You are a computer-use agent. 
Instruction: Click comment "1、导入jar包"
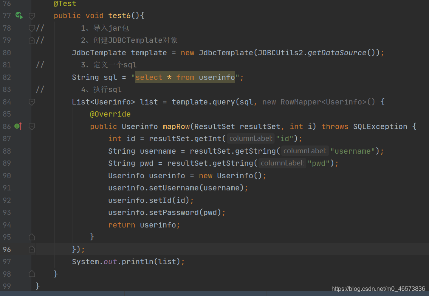click(105, 28)
